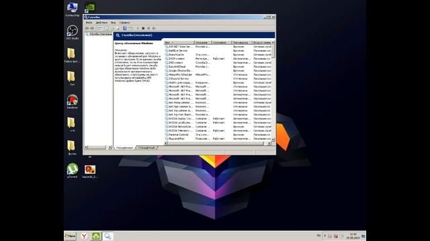The width and height of the screenshot is (430, 241).
Task: Select the Net.Msmq Listener service row
Action: click(x=218, y=102)
